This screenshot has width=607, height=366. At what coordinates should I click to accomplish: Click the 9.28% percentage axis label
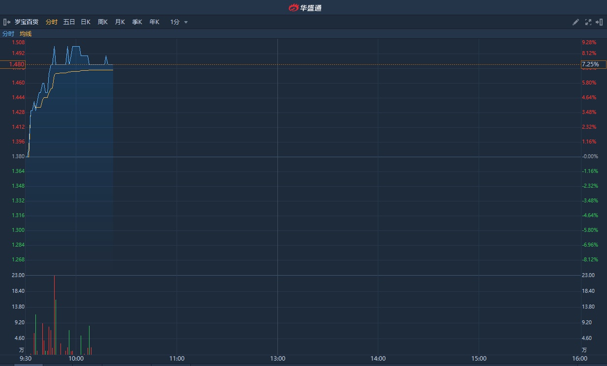point(589,43)
